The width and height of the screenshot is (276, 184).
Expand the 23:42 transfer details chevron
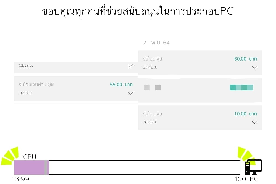click(x=254, y=67)
